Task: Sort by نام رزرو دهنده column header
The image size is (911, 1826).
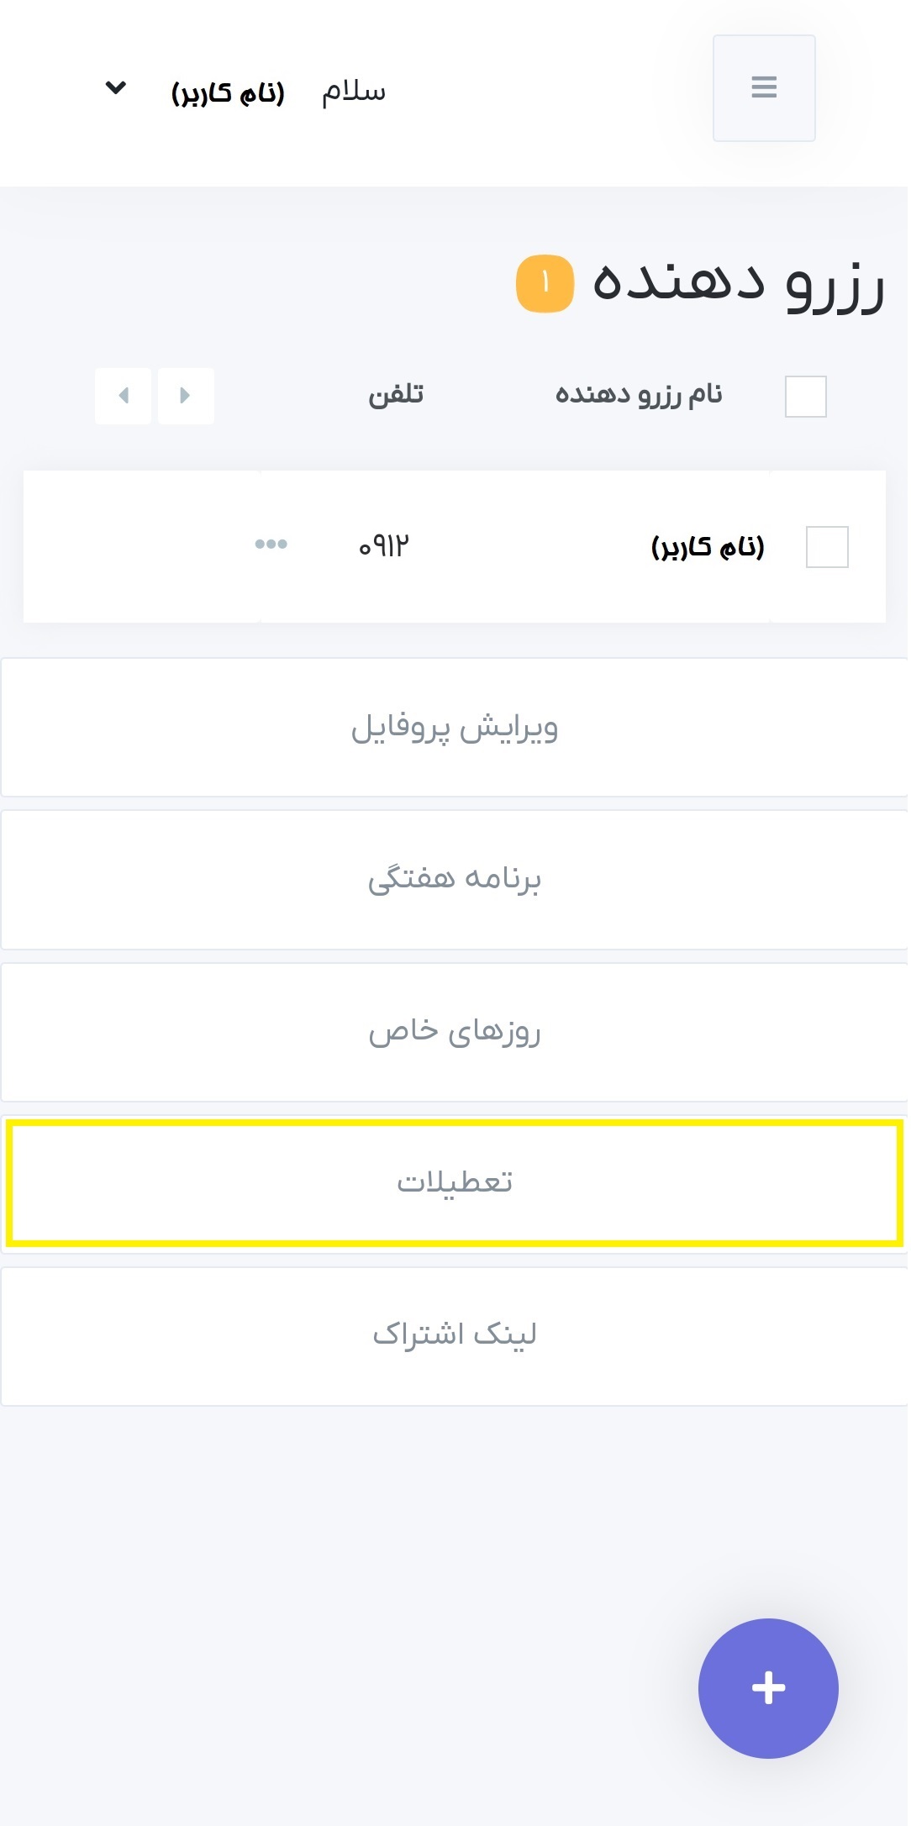Action: click(639, 395)
